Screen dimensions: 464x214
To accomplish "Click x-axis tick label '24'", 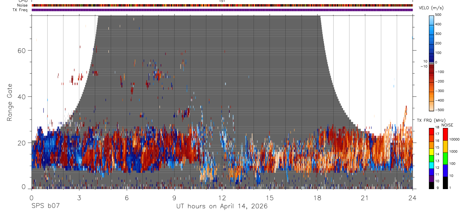I will pyautogui.click(x=412, y=197).
